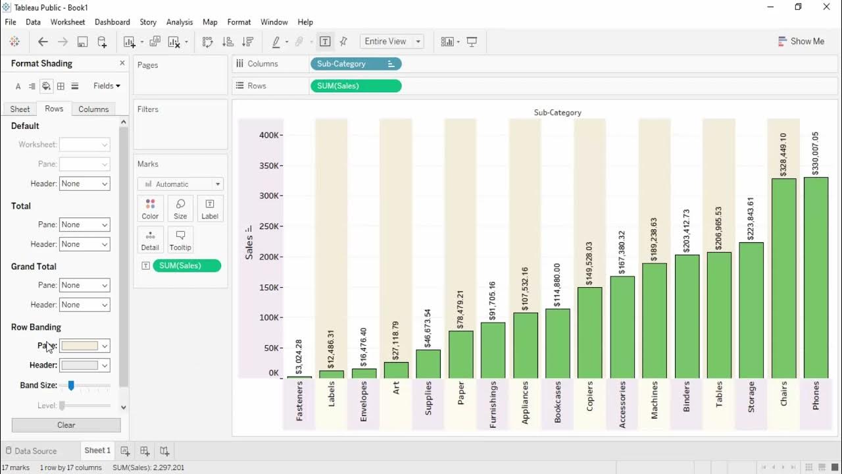Open Grand Total Header shading dropdown
842x474 pixels.
[x=85, y=305]
